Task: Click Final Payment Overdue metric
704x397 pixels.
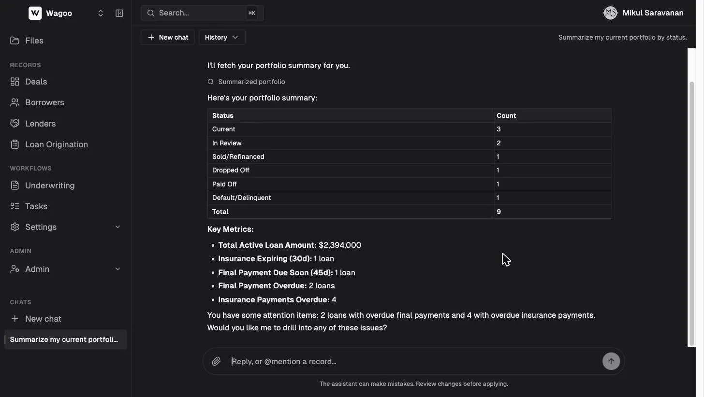Action: pyautogui.click(x=277, y=286)
